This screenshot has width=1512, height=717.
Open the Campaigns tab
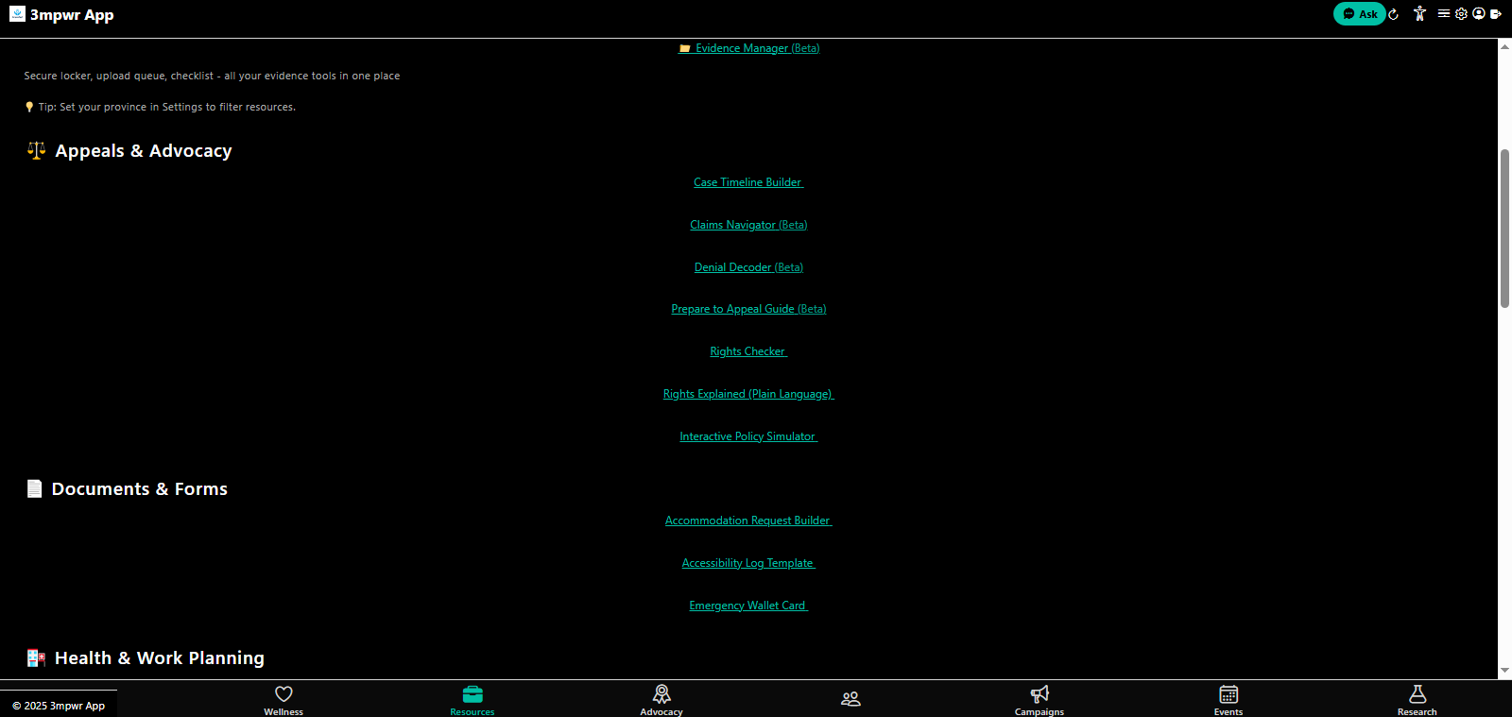(x=1039, y=700)
